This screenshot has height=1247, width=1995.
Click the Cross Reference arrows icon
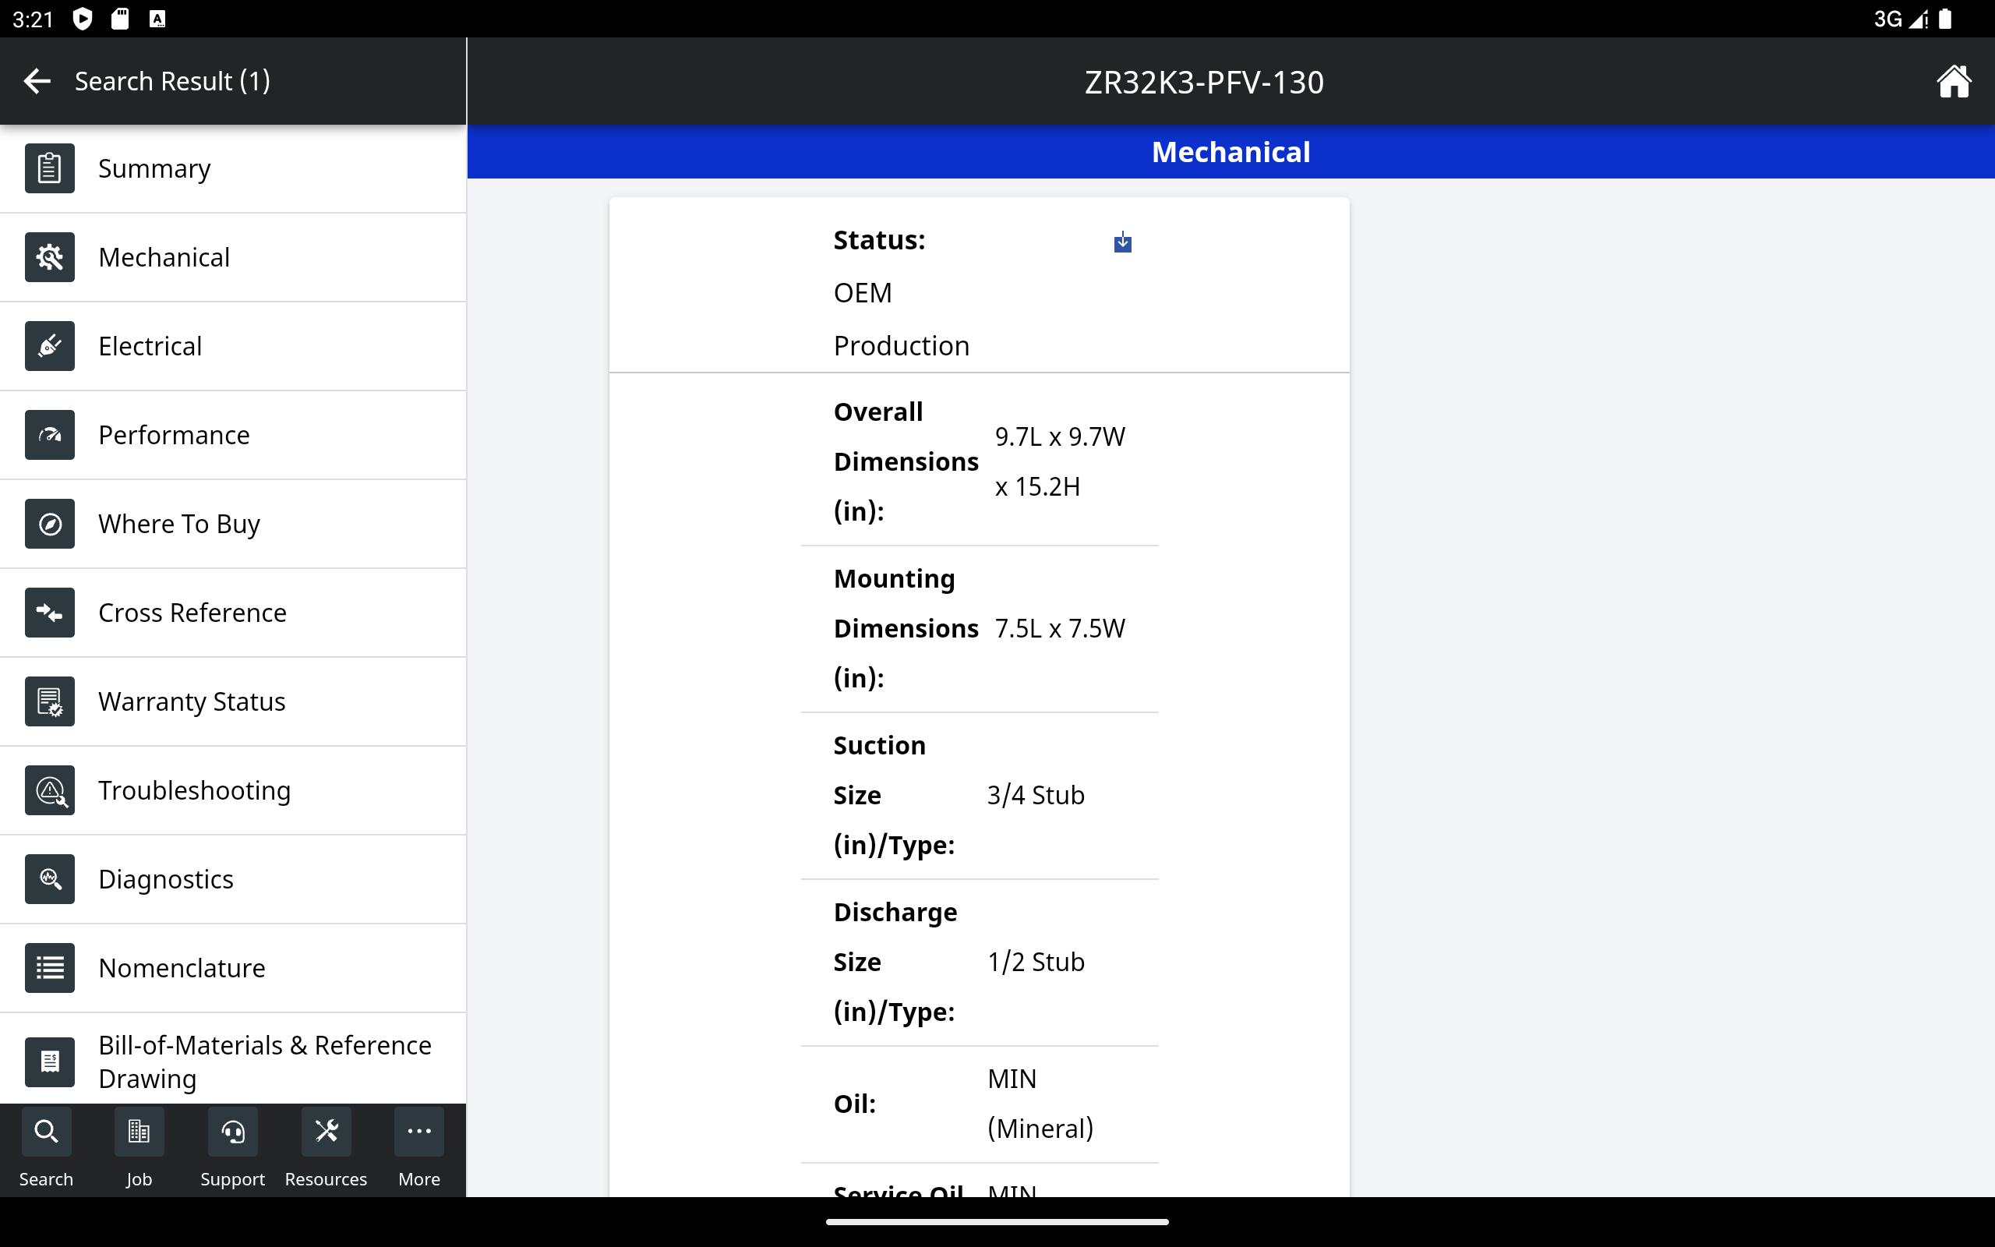[x=49, y=613]
